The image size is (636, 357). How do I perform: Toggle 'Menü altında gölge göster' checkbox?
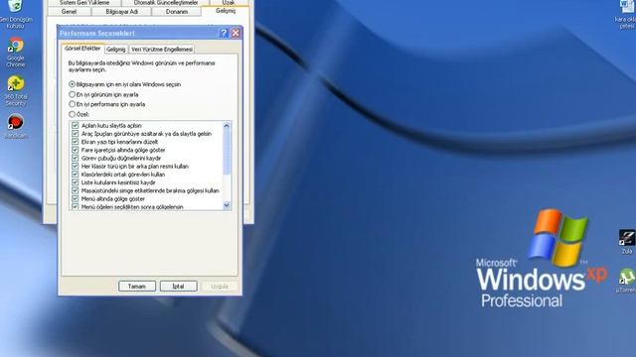[x=76, y=198]
